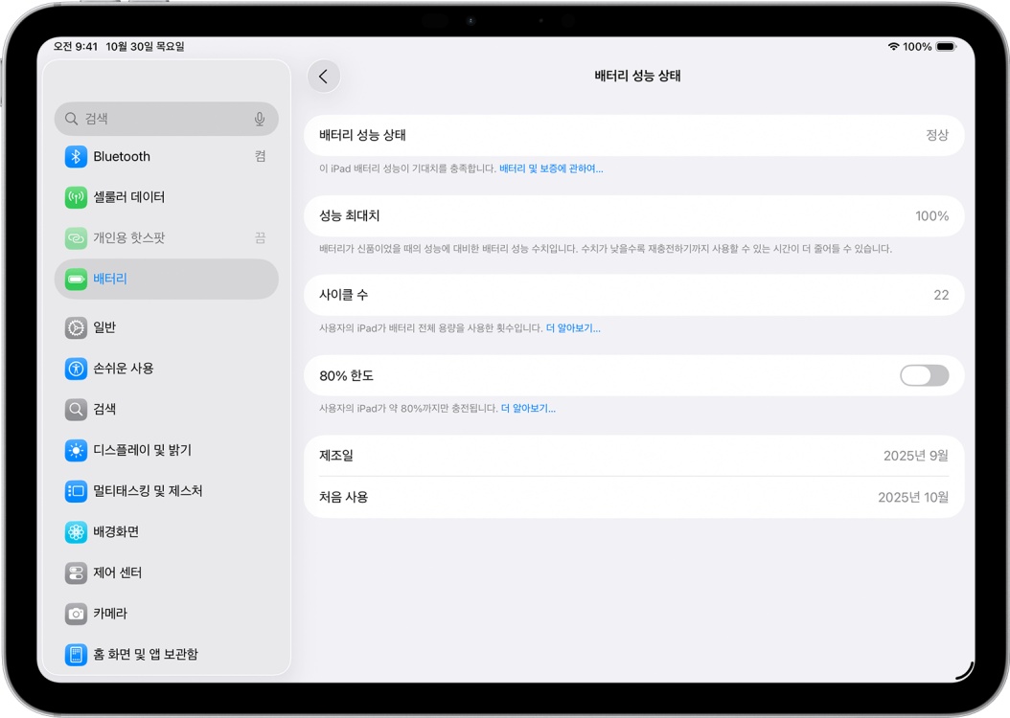The height and width of the screenshot is (718, 1010).
Task: Open 셀룰러 데이터 settings
Action: point(166,197)
